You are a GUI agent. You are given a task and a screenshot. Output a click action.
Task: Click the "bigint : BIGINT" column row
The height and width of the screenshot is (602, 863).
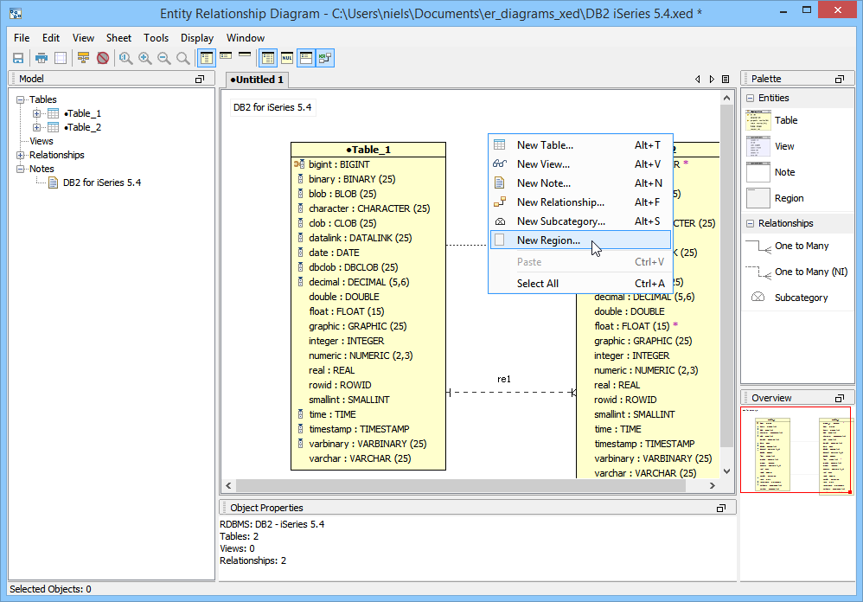click(368, 164)
